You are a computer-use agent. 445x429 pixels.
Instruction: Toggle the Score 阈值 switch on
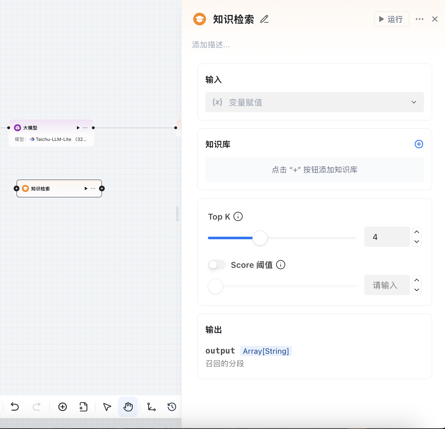216,264
